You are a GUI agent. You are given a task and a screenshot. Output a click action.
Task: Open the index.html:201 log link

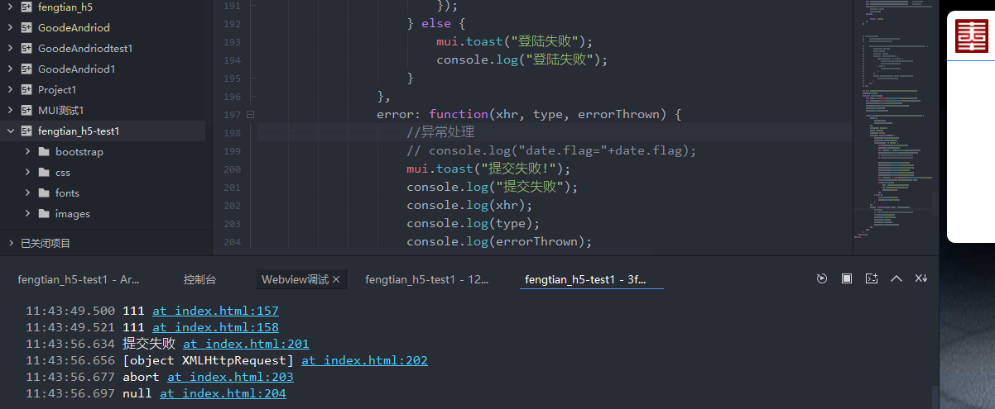[x=246, y=344]
